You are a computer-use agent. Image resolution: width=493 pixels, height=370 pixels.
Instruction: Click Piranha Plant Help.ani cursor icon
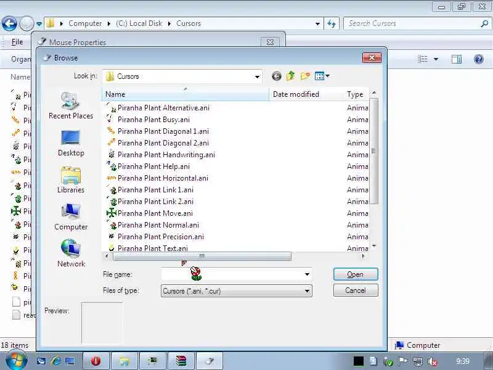[x=112, y=166]
